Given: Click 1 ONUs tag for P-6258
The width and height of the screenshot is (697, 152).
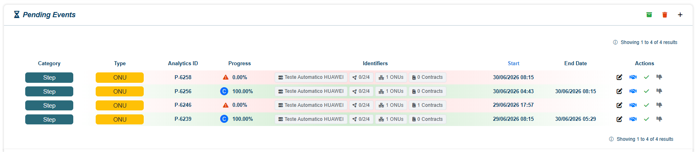Looking at the screenshot, I should pyautogui.click(x=391, y=77).
